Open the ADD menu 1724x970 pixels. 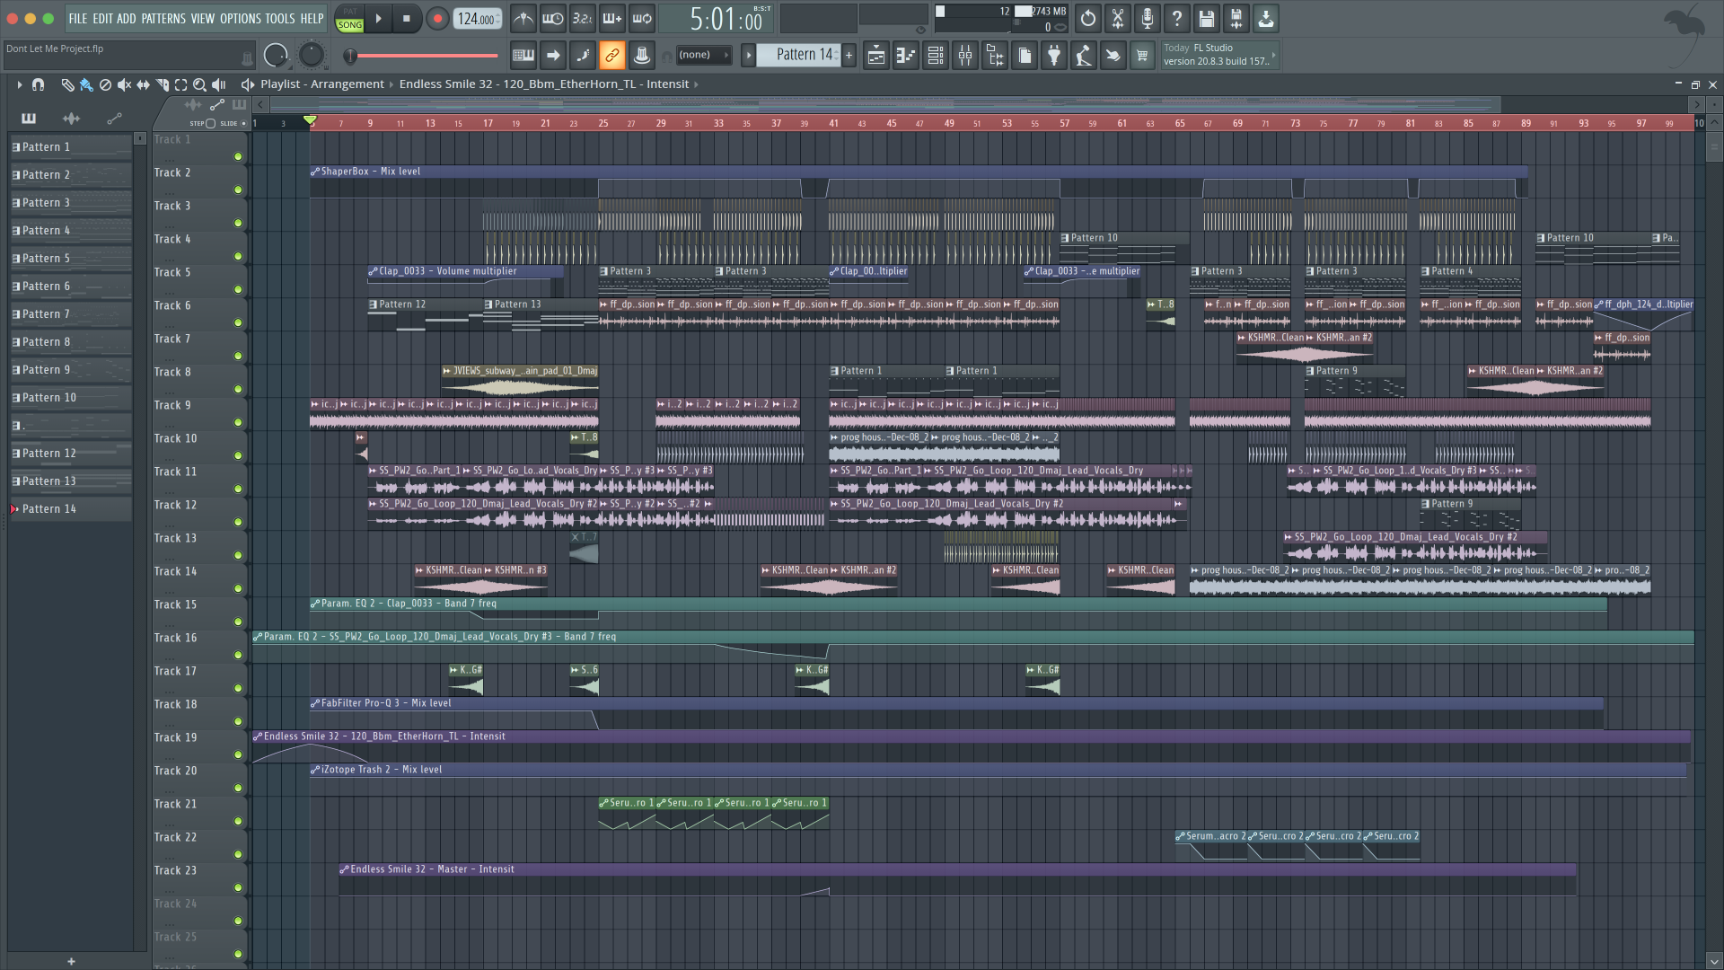(x=127, y=18)
